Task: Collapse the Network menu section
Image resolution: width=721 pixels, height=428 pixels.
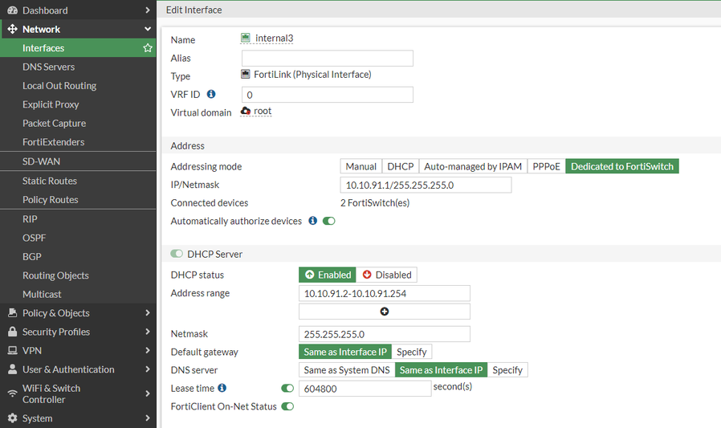Action: point(148,29)
